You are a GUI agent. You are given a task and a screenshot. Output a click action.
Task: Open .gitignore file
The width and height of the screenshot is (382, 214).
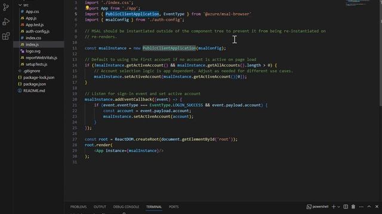pos(32,71)
